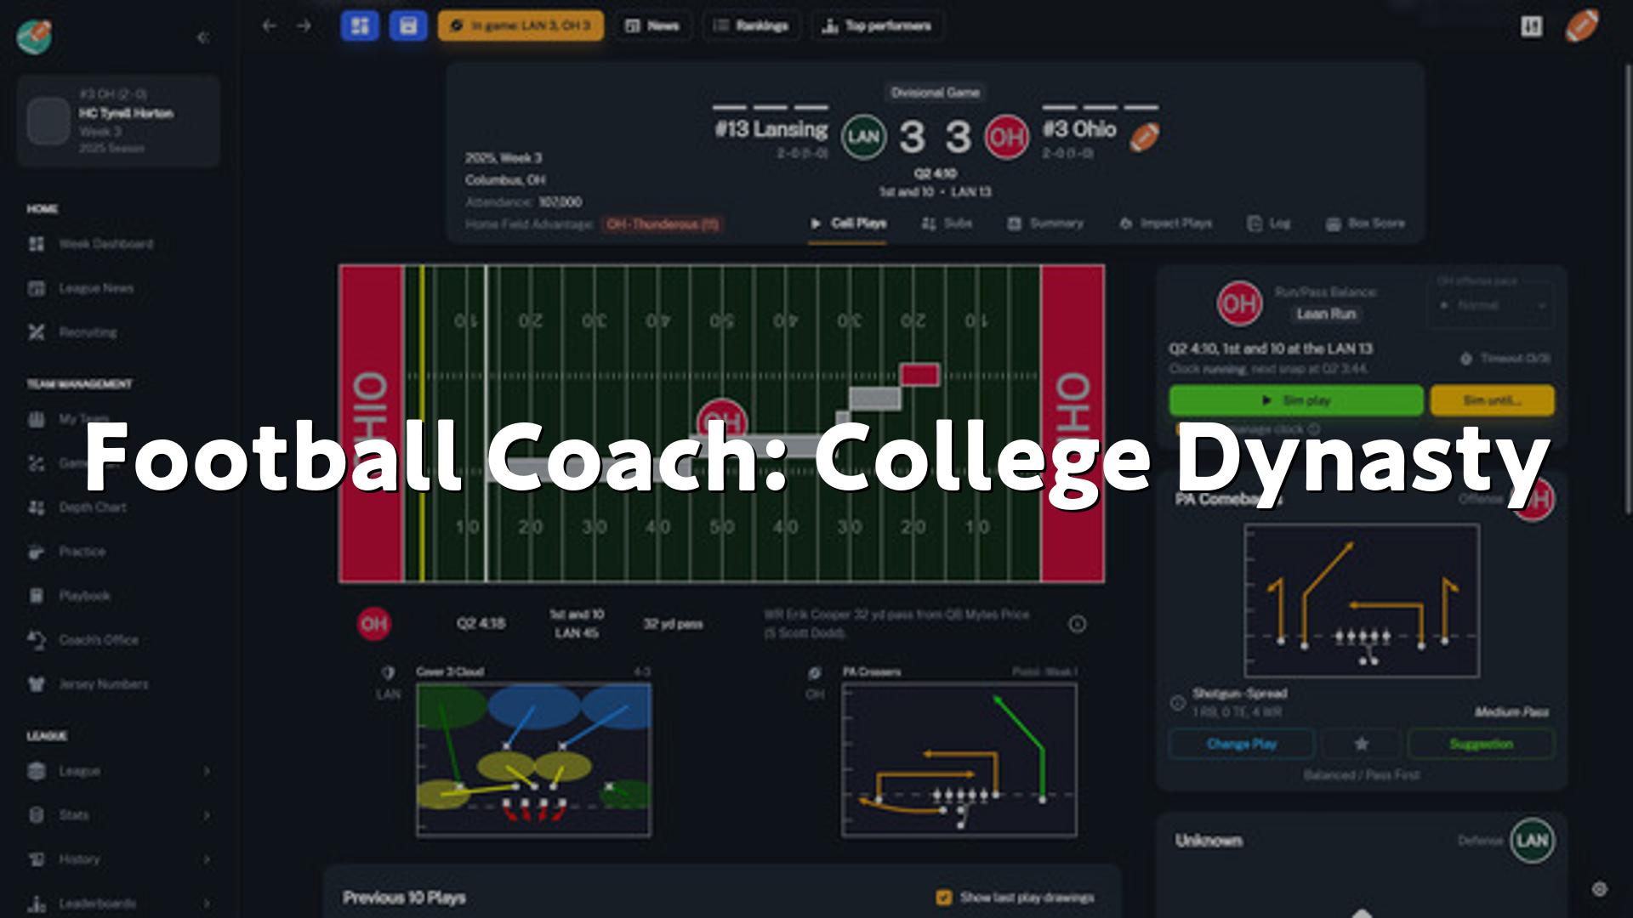Switch to the Box Score tab
The image size is (1633, 918).
point(1365,224)
